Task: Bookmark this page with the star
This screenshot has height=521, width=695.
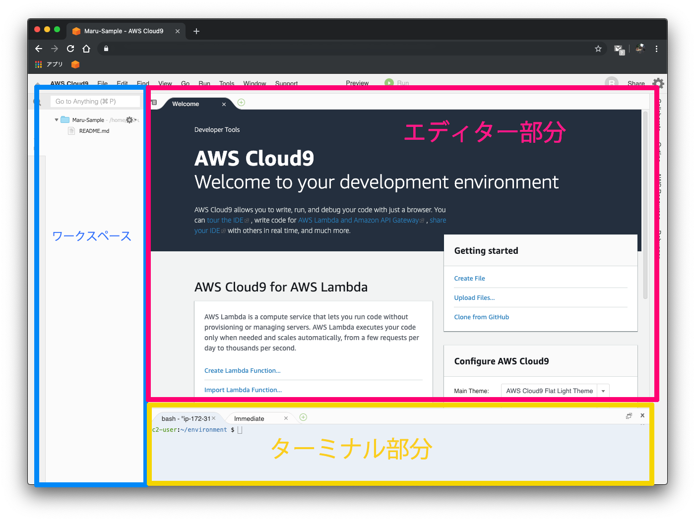Action: (x=598, y=49)
